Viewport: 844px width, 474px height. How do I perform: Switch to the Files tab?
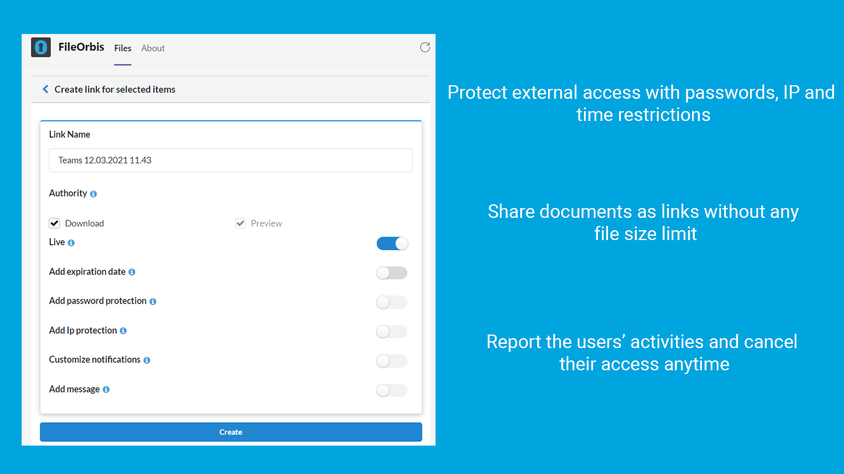pos(123,48)
